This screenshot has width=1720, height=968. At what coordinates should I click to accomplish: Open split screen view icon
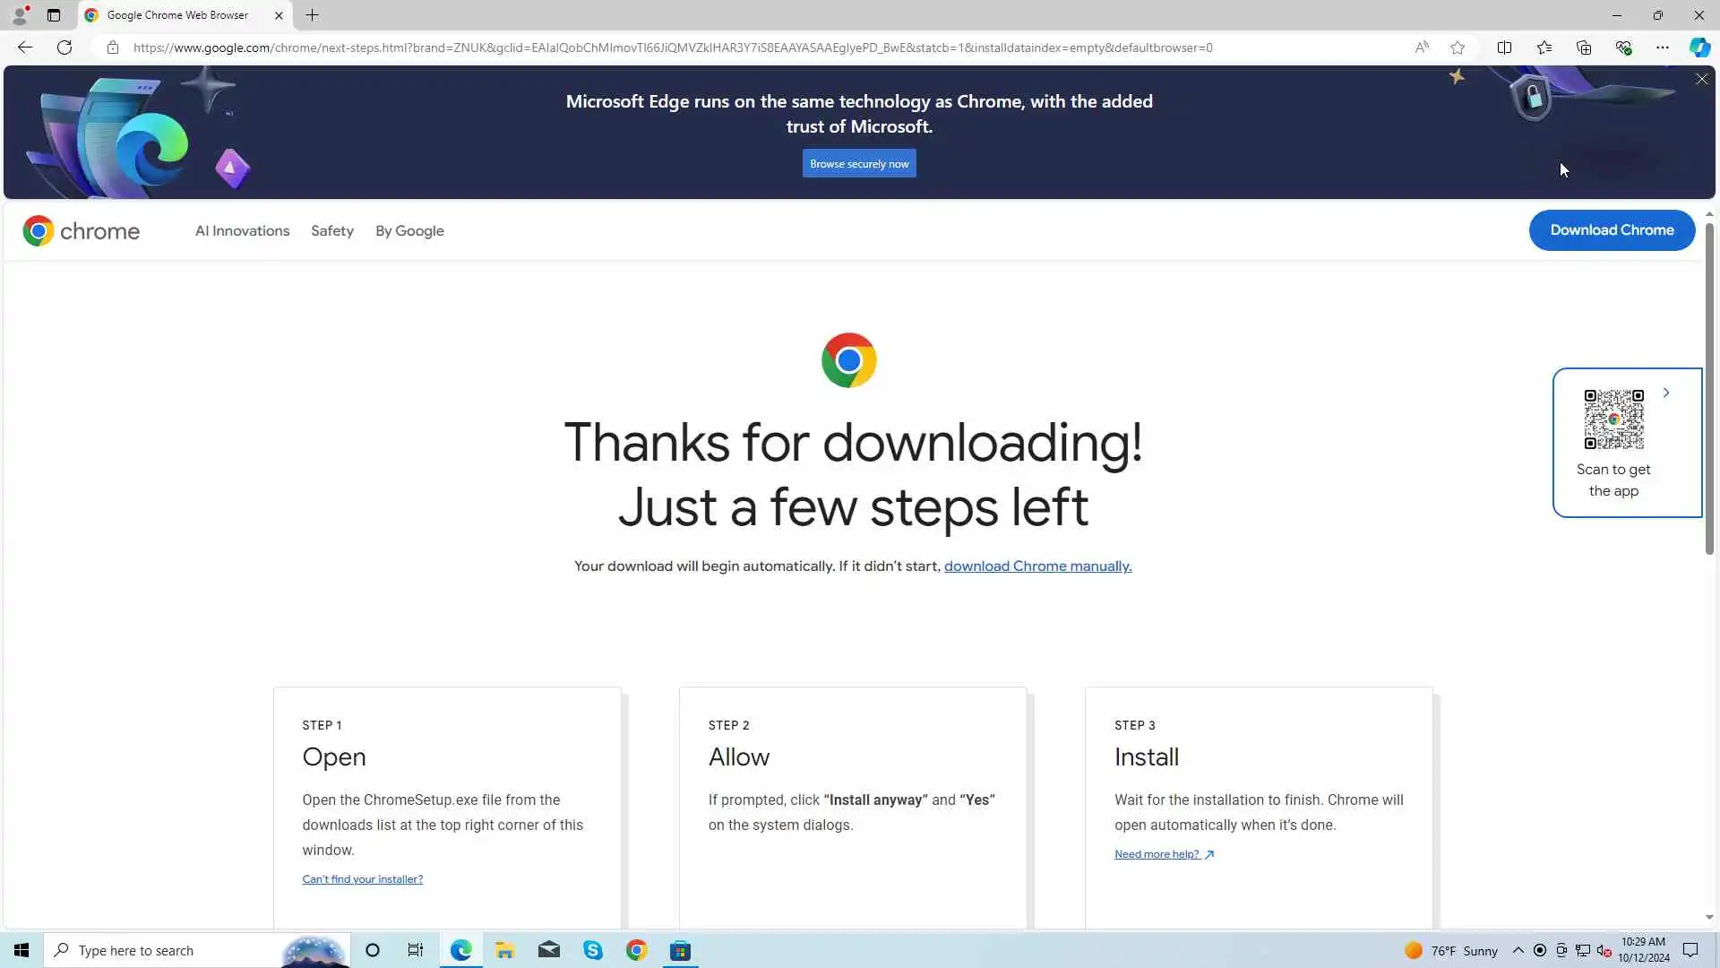1504,48
